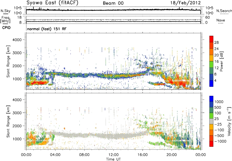
Task: Click the 'Nave' legend label
Action: pos(221,20)
